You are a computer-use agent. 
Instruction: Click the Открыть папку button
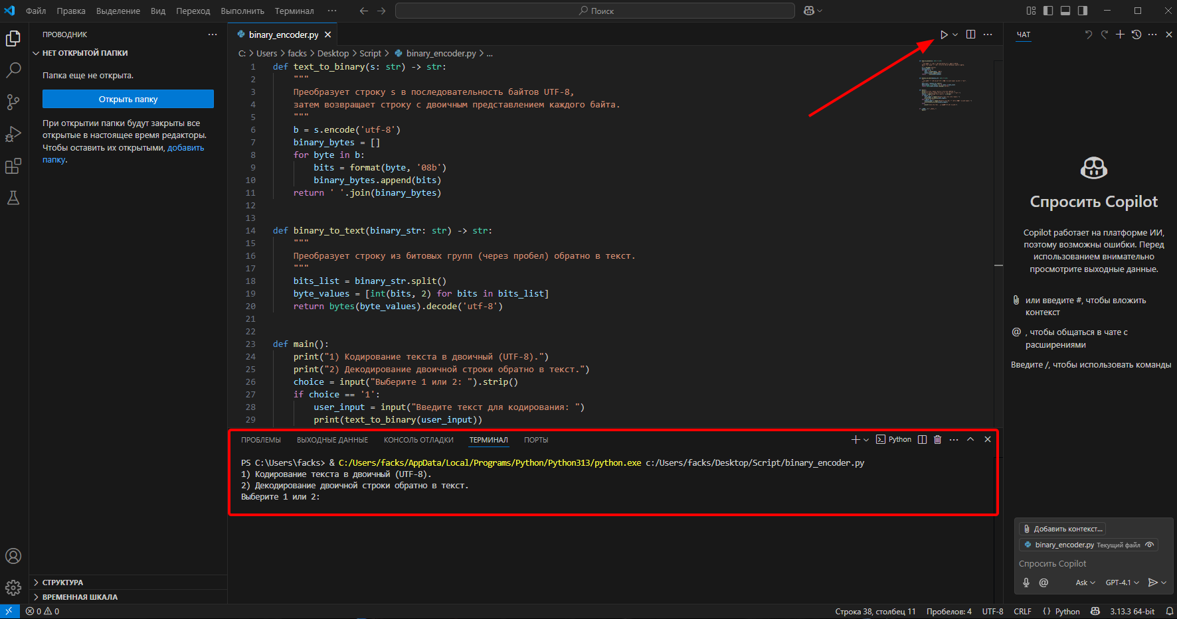click(128, 99)
